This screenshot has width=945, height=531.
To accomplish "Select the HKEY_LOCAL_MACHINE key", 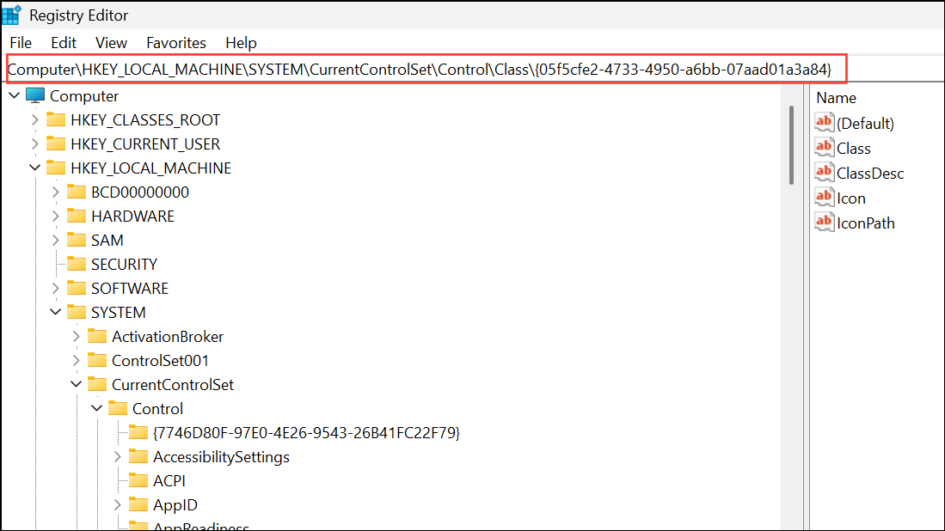I will [150, 168].
